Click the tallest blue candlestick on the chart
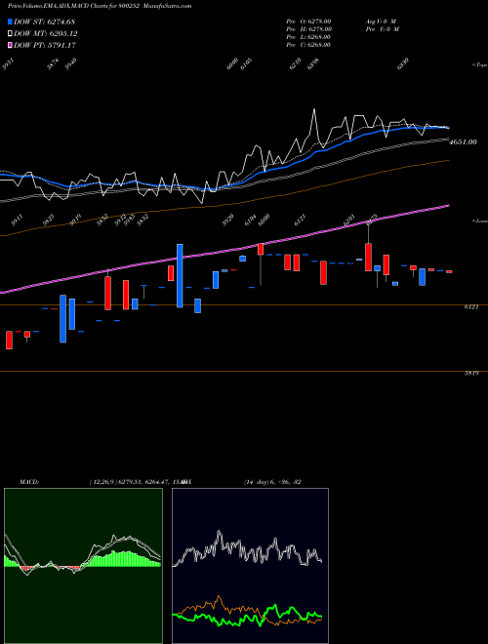The image size is (488, 644). (180, 275)
